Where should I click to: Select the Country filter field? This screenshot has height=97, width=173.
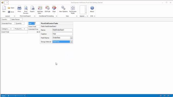pyautogui.click(x=5, y=19)
